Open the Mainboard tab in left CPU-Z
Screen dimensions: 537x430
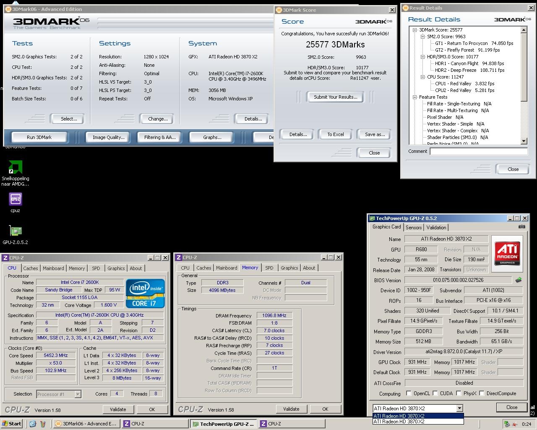point(53,268)
